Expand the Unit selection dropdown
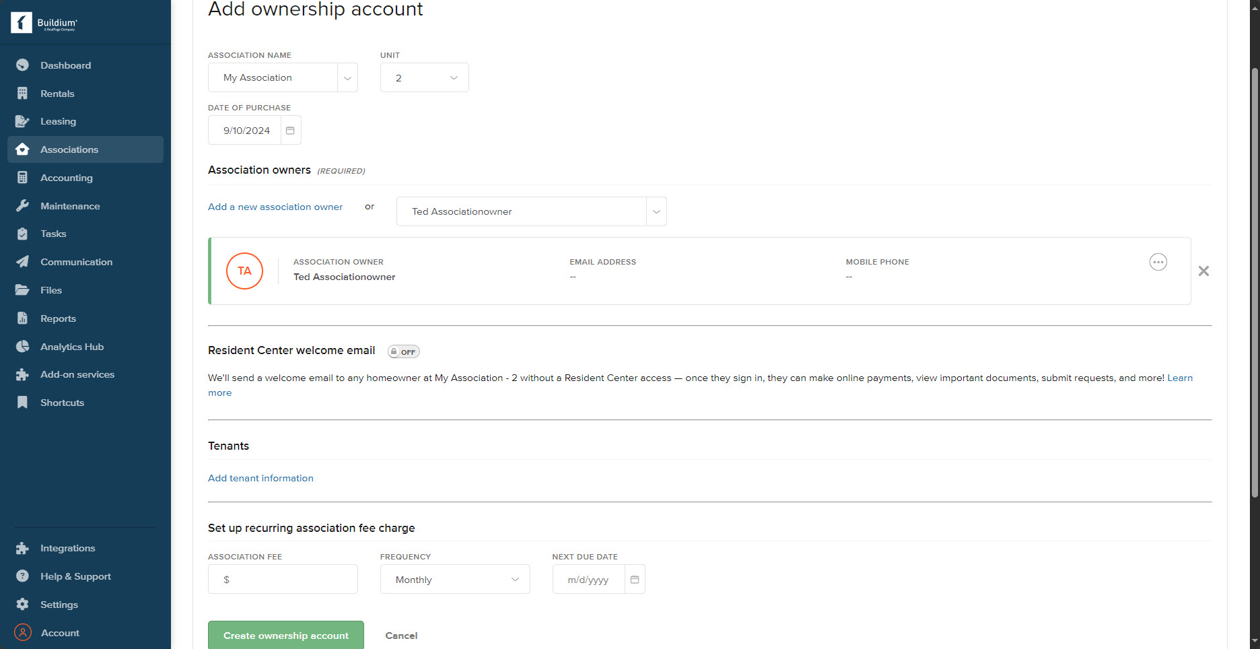1260x649 pixels. pos(453,77)
